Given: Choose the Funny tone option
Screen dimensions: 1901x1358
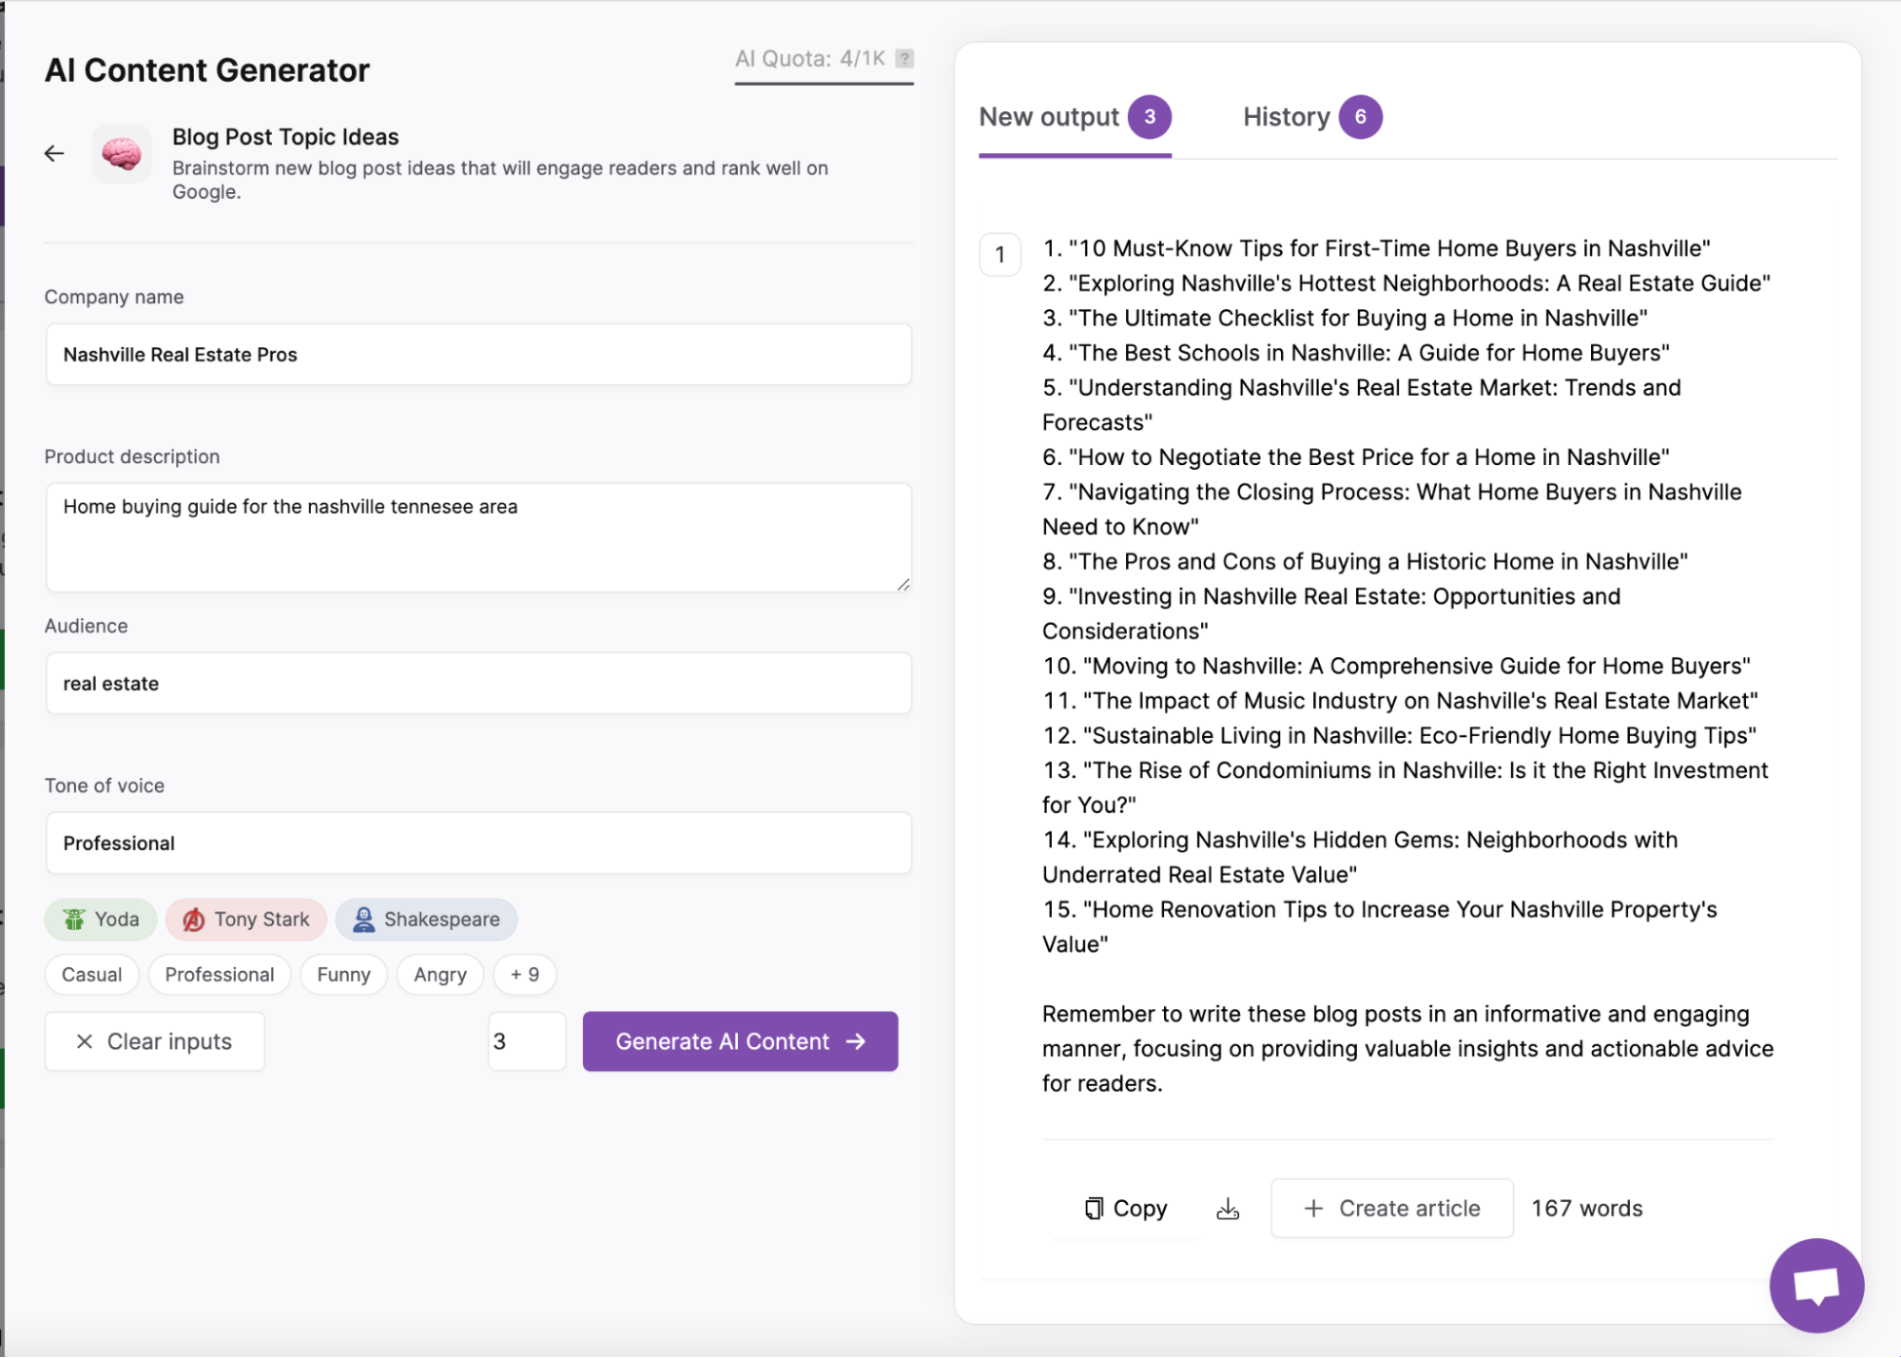Looking at the screenshot, I should [x=343, y=975].
